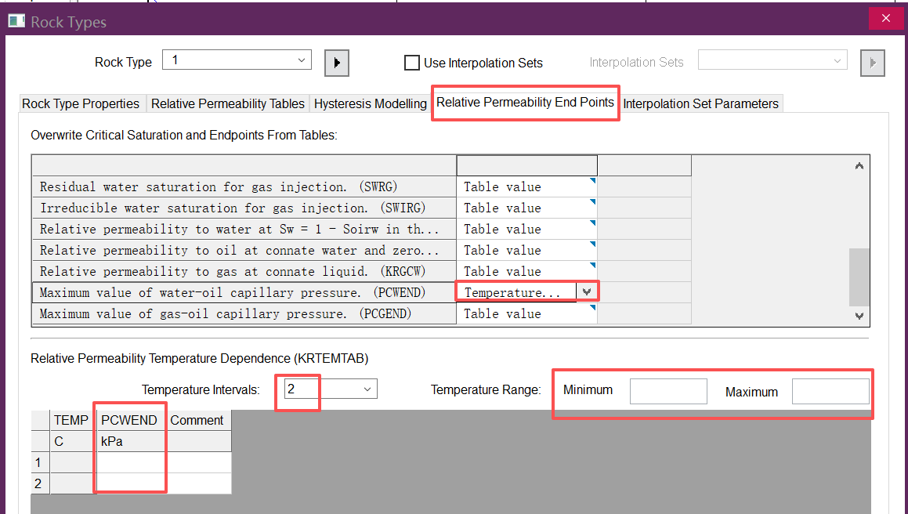Click the PCWEND cell in row 1

click(131, 463)
